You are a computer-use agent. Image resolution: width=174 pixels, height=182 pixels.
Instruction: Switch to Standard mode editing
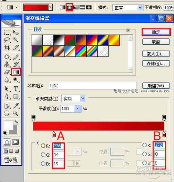7,142
